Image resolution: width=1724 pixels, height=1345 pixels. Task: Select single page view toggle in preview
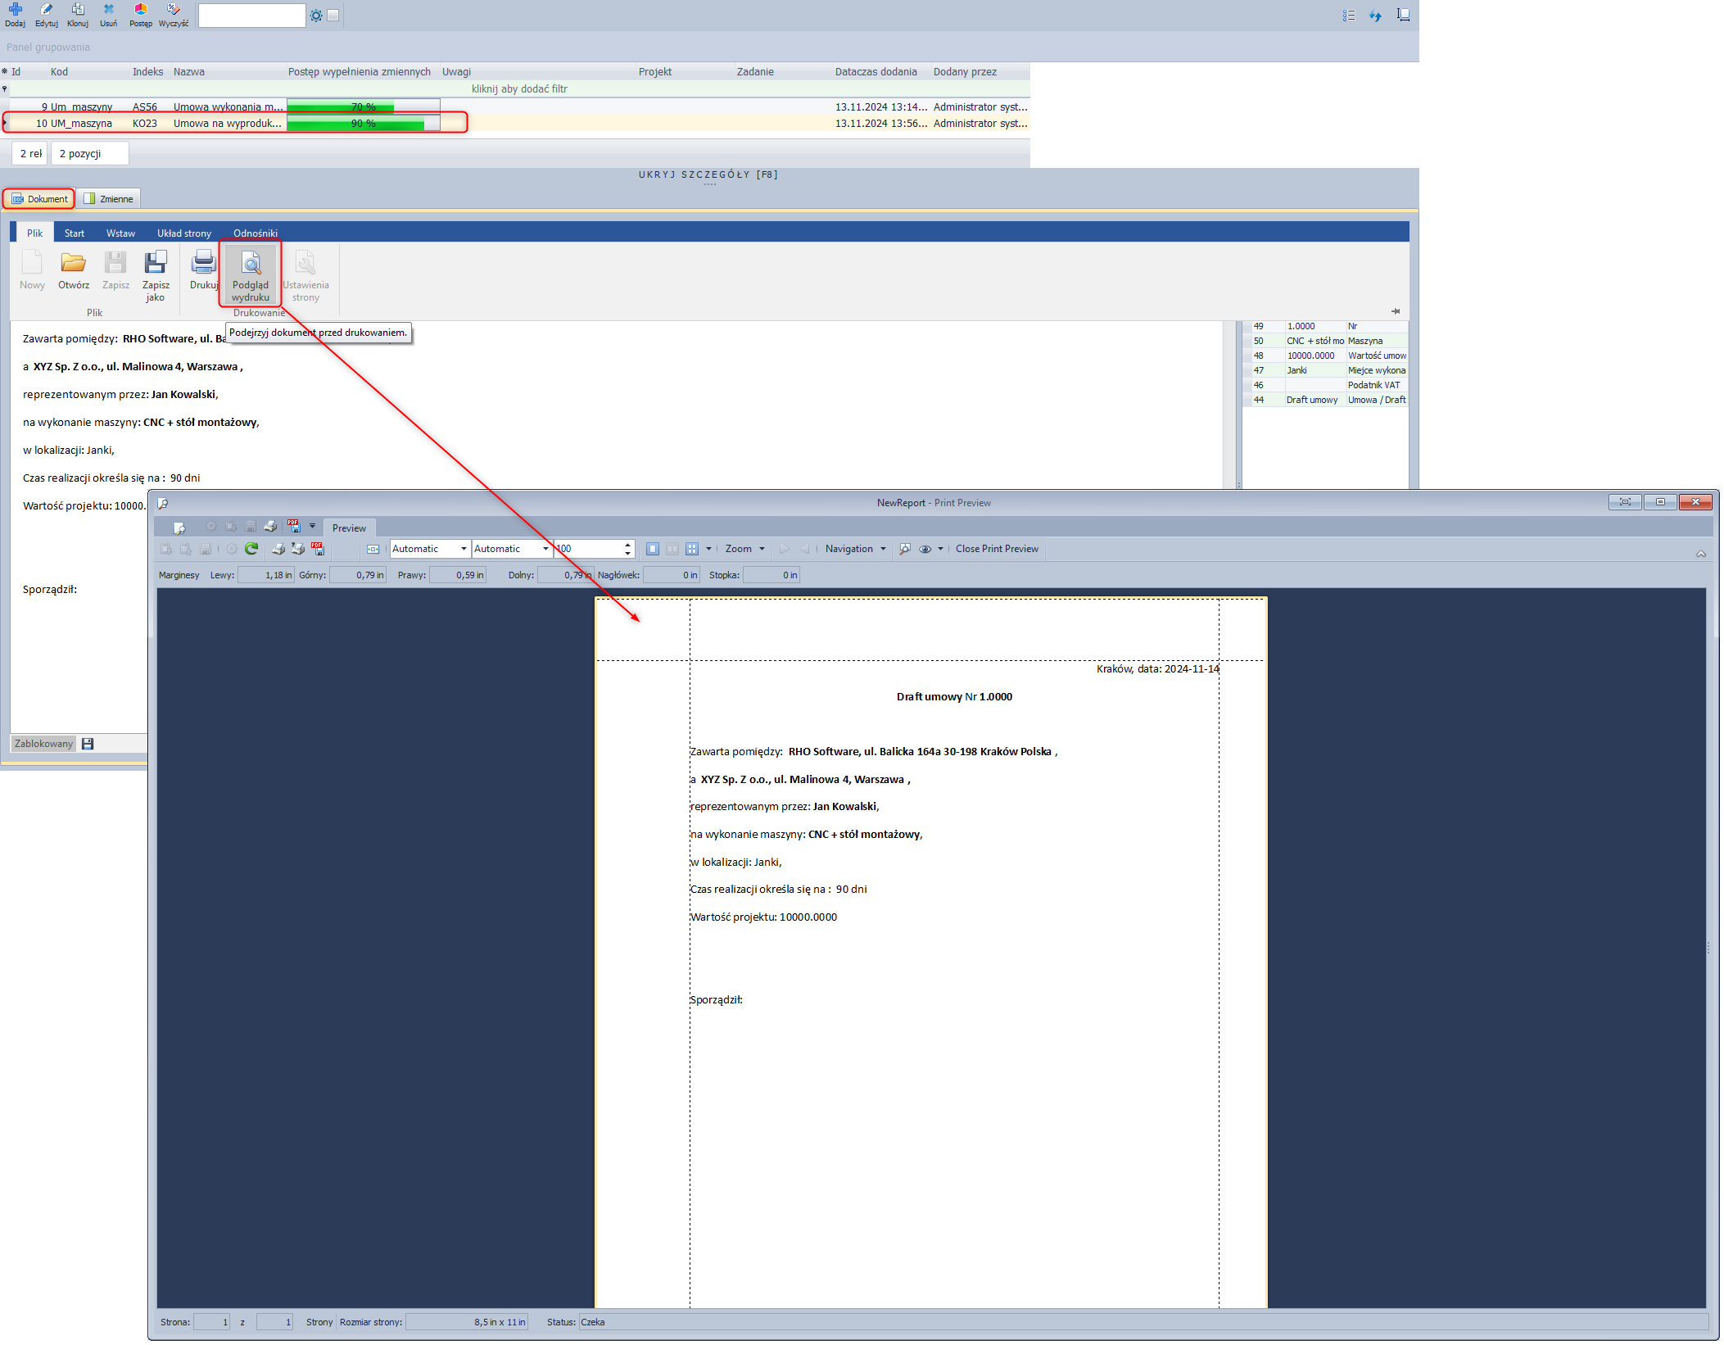(x=653, y=549)
